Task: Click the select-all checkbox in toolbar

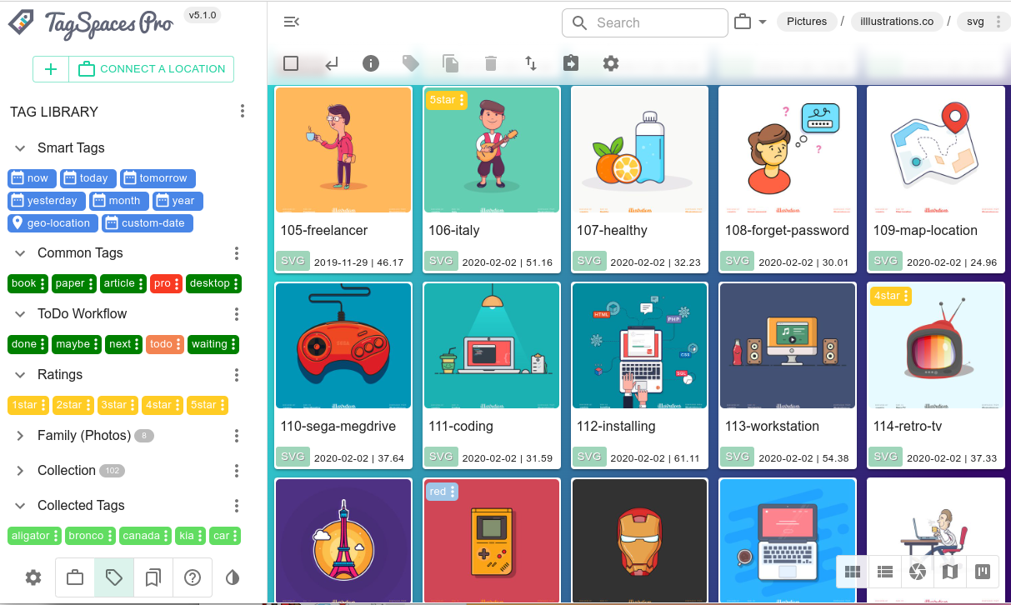Action: click(291, 63)
